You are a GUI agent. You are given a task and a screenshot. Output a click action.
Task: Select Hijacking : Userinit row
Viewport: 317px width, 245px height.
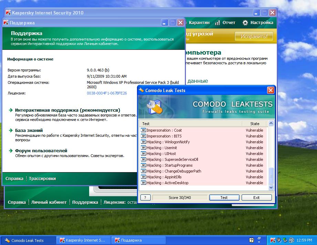pyautogui.click(x=203, y=148)
